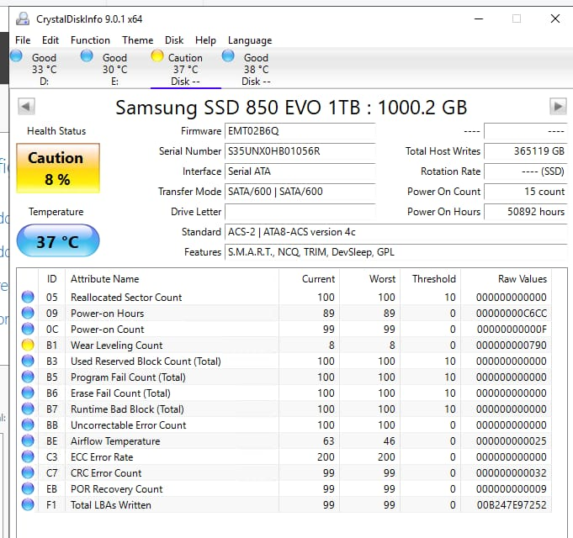Click the Firmware field EMT02B6Q
This screenshot has width=573, height=538.
tap(300, 131)
